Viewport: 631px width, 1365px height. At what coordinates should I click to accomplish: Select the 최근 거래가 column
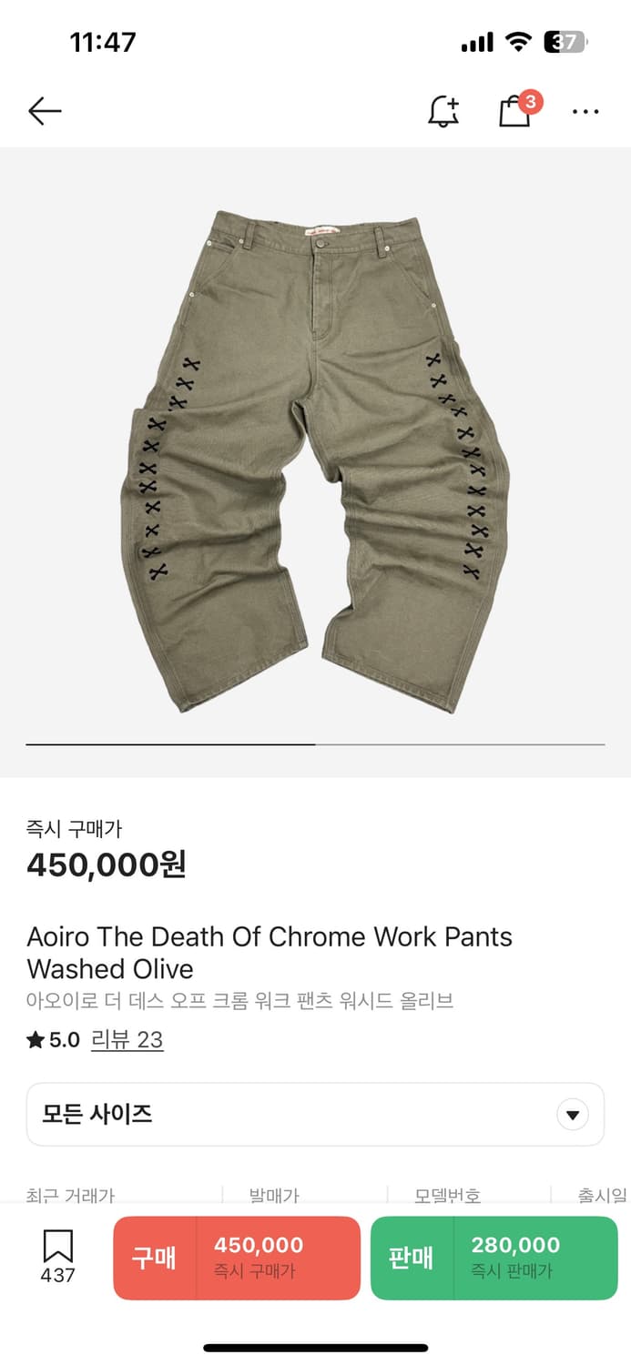[x=71, y=1195]
